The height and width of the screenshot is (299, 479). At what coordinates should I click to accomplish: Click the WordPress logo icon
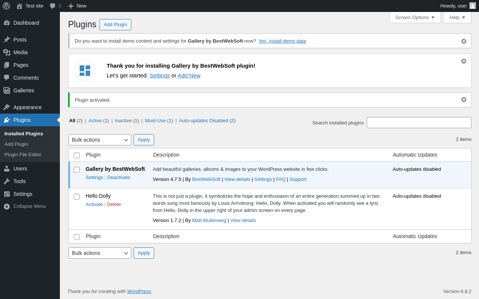pos(6,6)
